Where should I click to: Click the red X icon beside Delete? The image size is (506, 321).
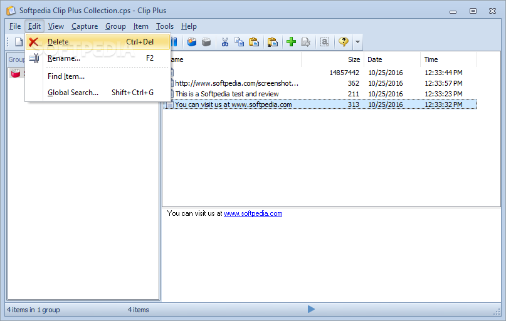click(34, 42)
